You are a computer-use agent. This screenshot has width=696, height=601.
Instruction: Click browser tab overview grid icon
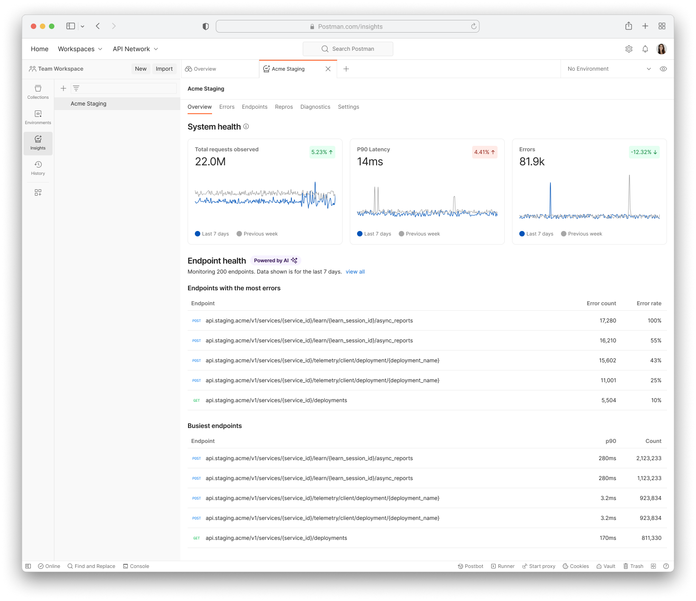tap(662, 26)
